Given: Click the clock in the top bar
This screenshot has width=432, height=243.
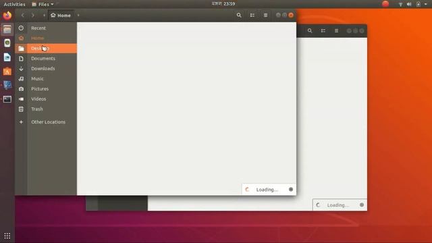Looking at the screenshot, I should point(223,4).
